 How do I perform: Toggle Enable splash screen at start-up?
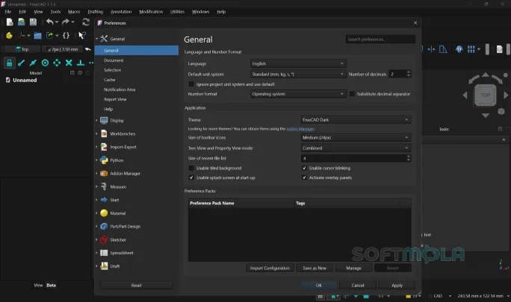click(x=191, y=177)
